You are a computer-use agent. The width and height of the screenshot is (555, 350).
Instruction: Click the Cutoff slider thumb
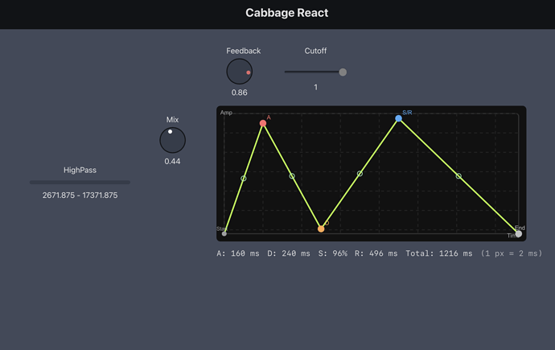pos(343,72)
